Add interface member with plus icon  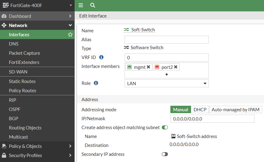coord(167,74)
